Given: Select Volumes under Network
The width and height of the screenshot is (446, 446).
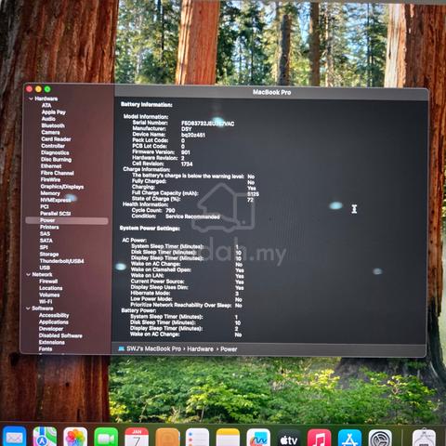Looking at the screenshot, I should [49, 295].
